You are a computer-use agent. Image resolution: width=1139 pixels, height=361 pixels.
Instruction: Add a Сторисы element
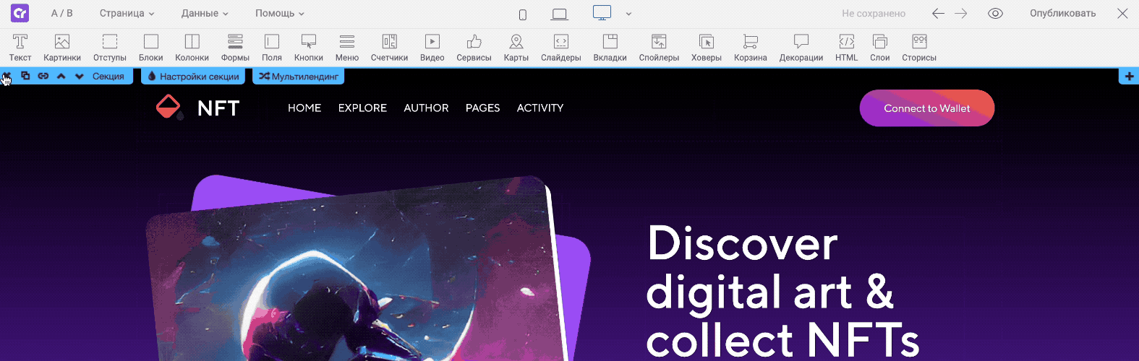pos(919,48)
